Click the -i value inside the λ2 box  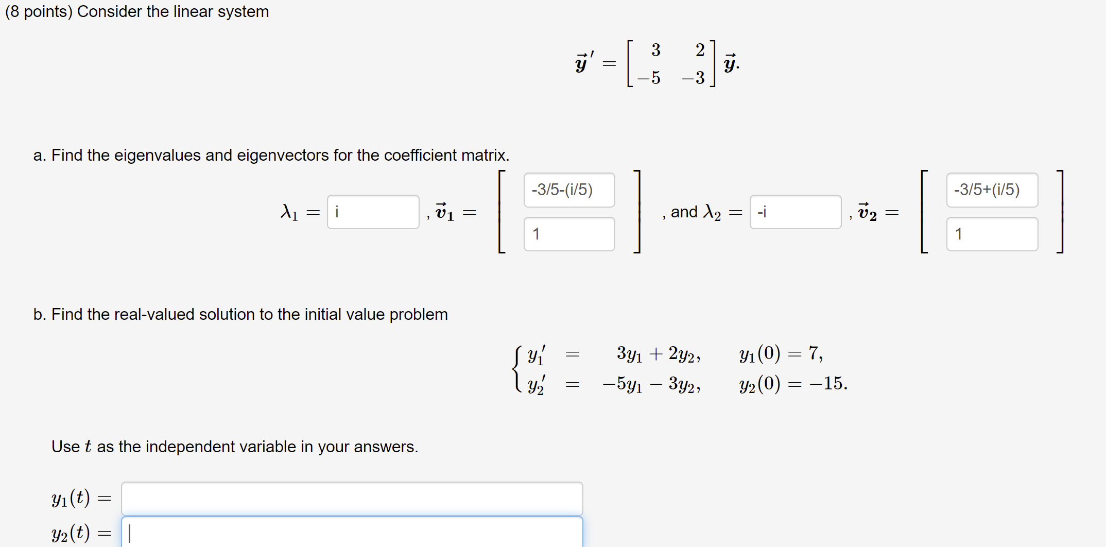761,212
